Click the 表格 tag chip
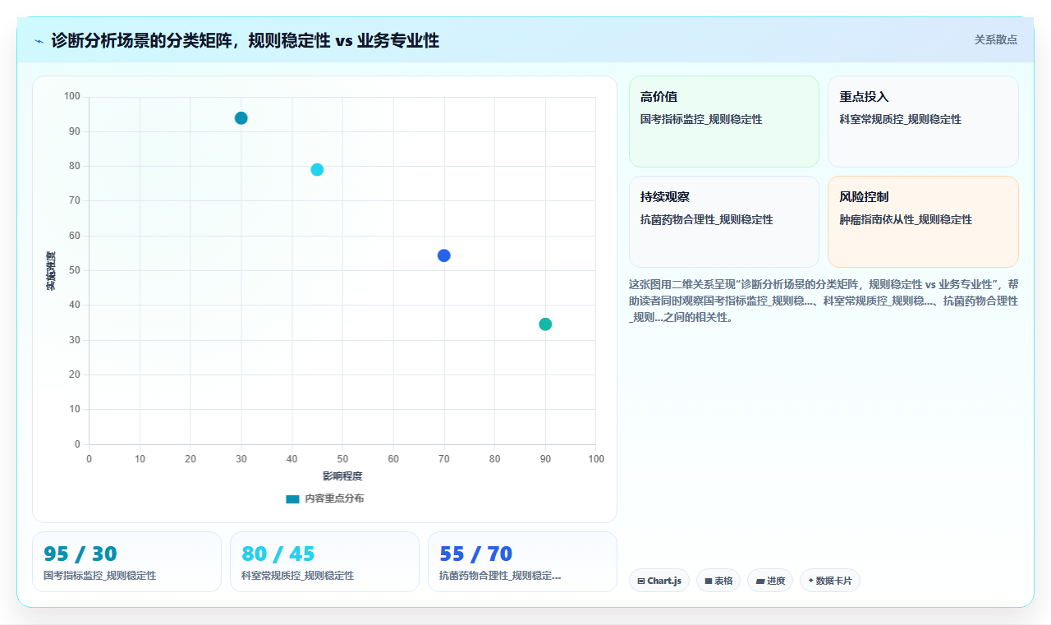Screen dimensions: 1051x625 [718, 581]
